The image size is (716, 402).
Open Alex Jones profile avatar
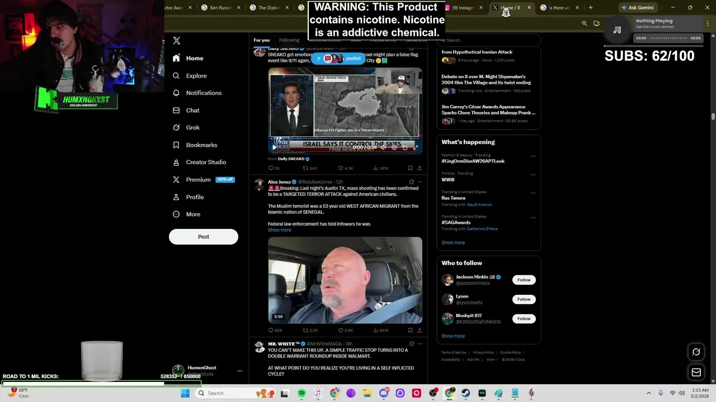260,184
